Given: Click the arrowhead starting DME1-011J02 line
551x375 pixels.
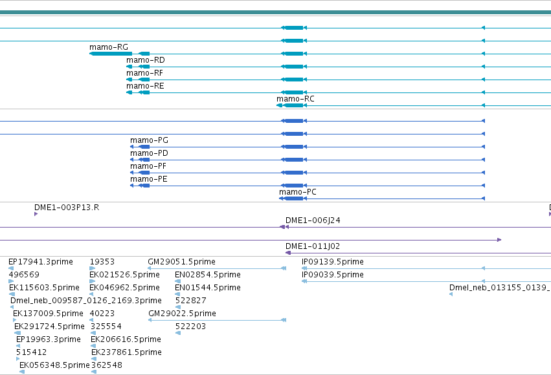Looking at the screenshot, I should [288, 253].
